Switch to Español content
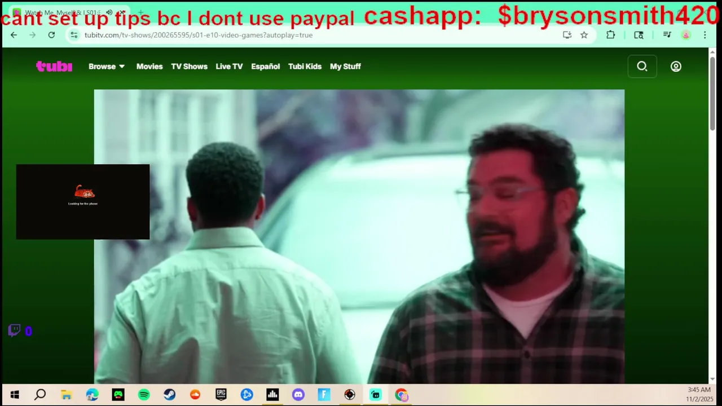 pos(265,67)
